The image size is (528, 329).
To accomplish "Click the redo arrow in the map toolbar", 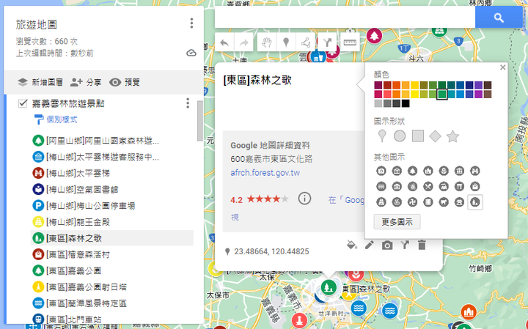I will click(x=243, y=42).
